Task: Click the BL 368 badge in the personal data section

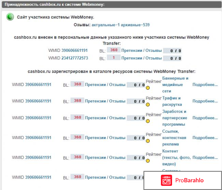Action: (x=114, y=50)
